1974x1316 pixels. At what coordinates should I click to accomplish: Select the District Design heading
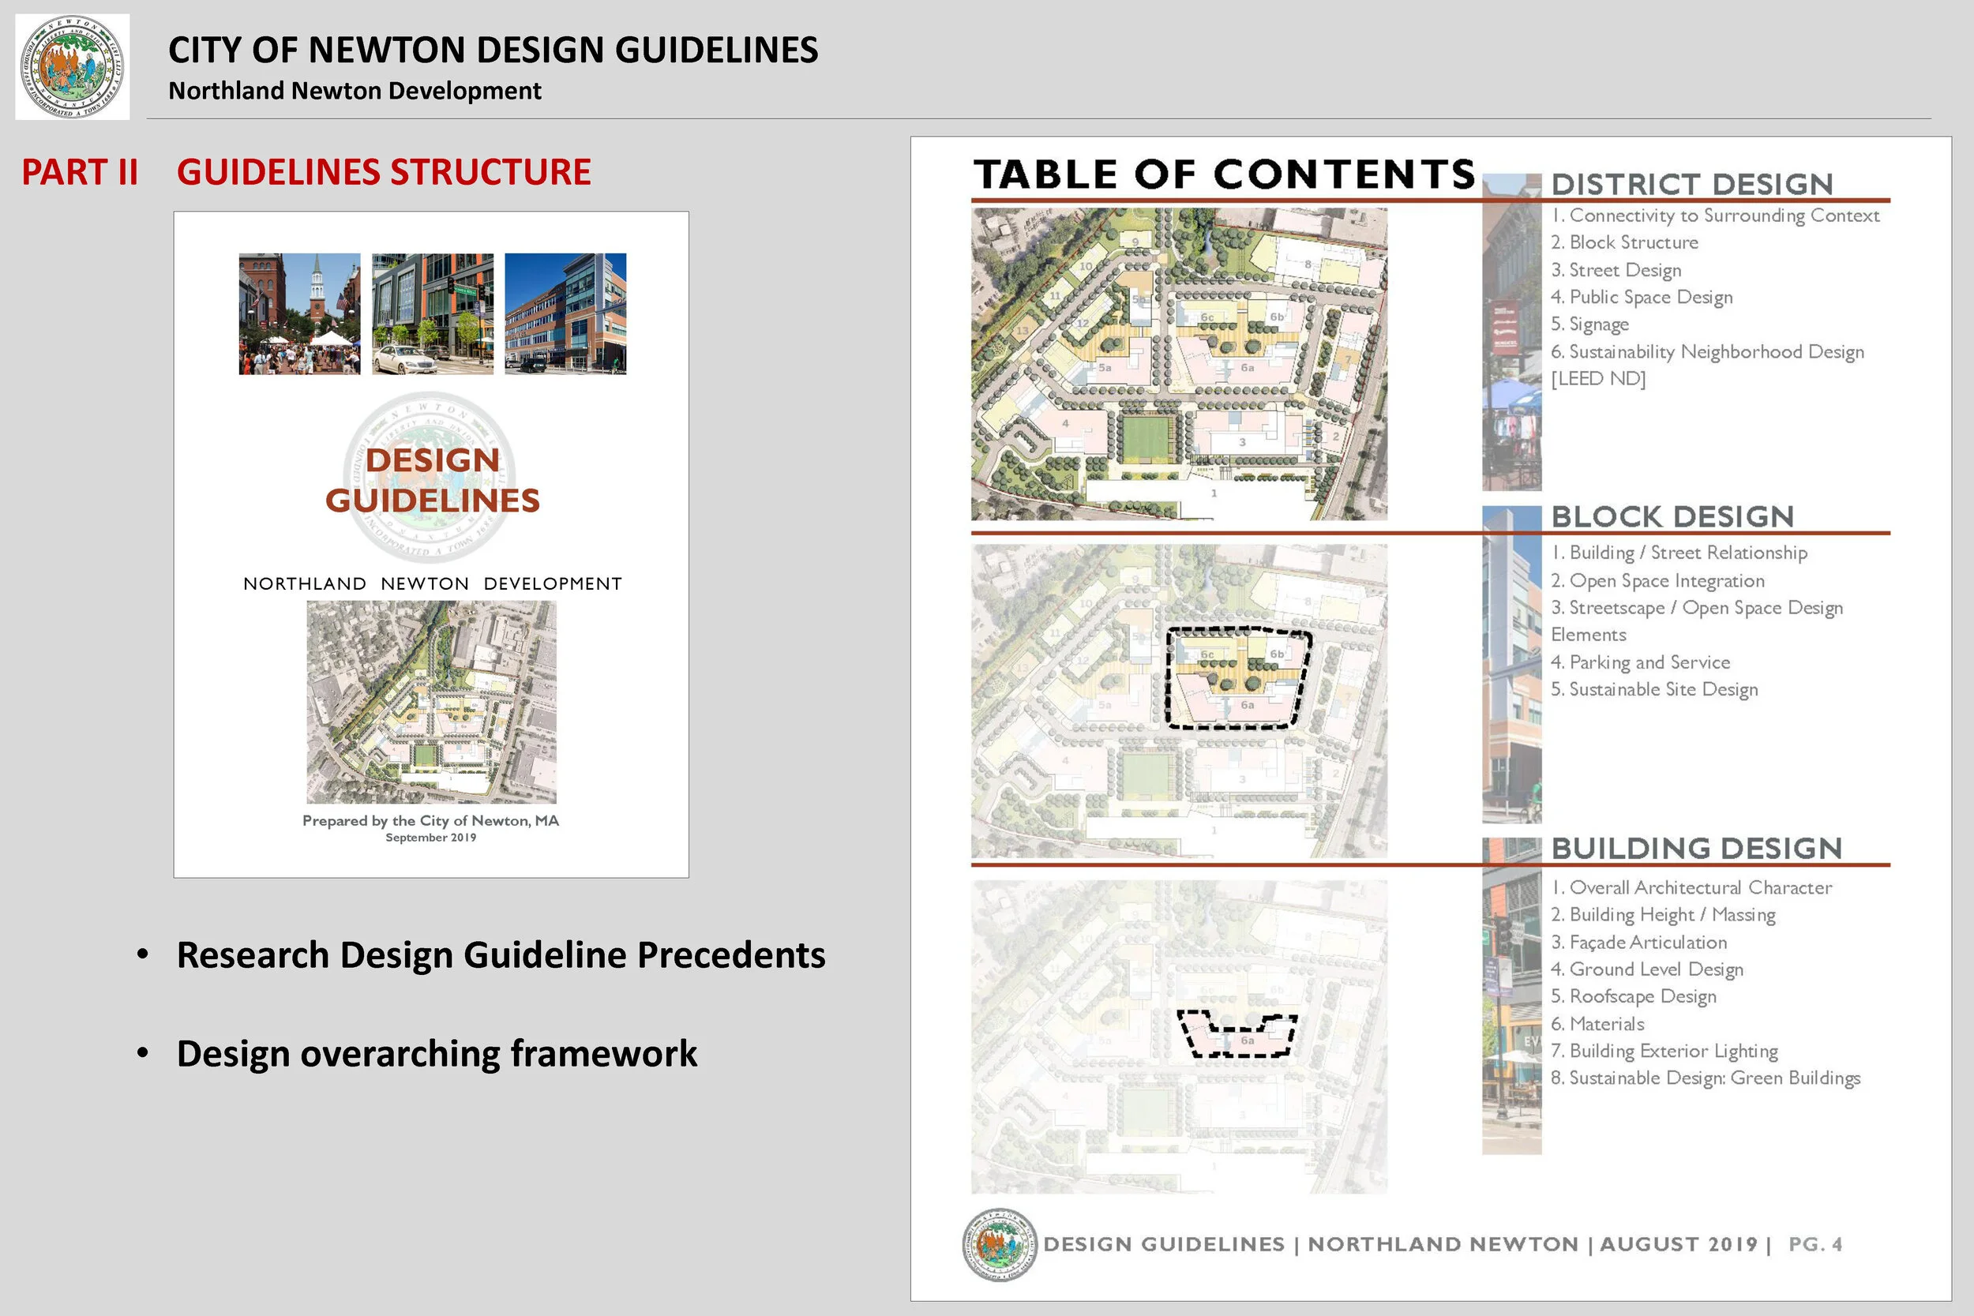(x=1691, y=185)
